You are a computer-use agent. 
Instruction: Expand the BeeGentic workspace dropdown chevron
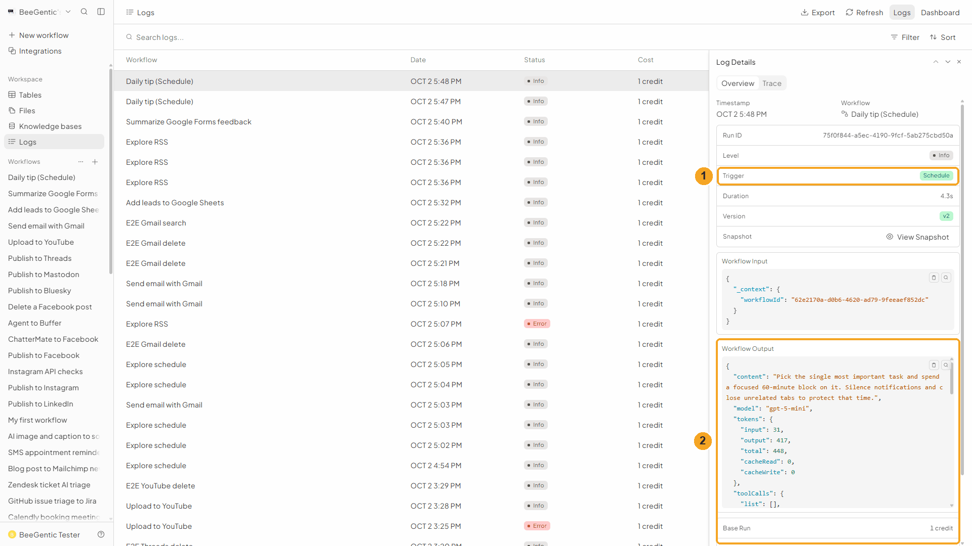click(68, 12)
